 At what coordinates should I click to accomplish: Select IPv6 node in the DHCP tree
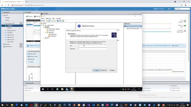coord(48,38)
